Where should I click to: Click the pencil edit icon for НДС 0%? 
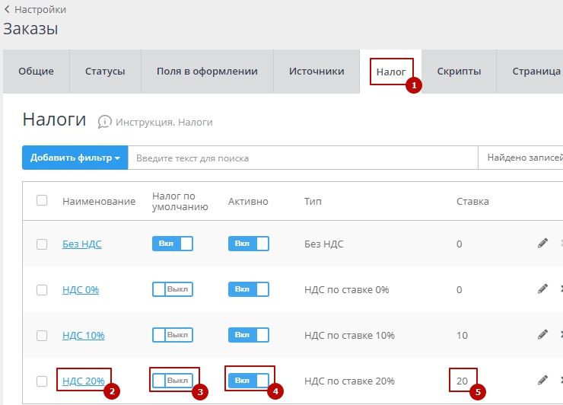pyautogui.click(x=542, y=289)
